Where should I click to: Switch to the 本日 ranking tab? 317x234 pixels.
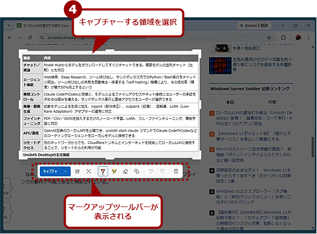click(x=230, y=102)
